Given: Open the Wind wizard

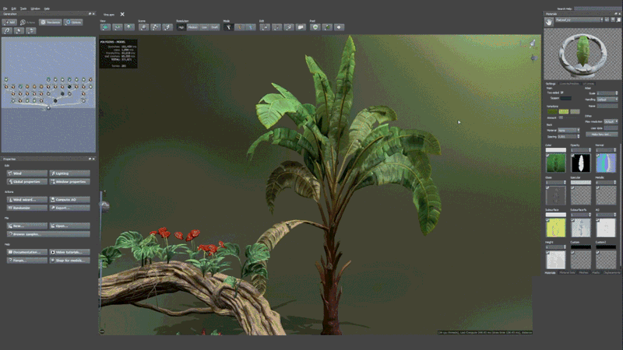Looking at the screenshot, I should (x=27, y=200).
